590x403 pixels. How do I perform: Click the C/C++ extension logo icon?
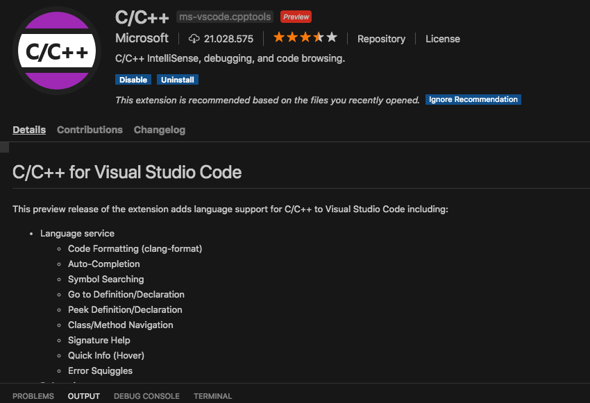tap(57, 51)
